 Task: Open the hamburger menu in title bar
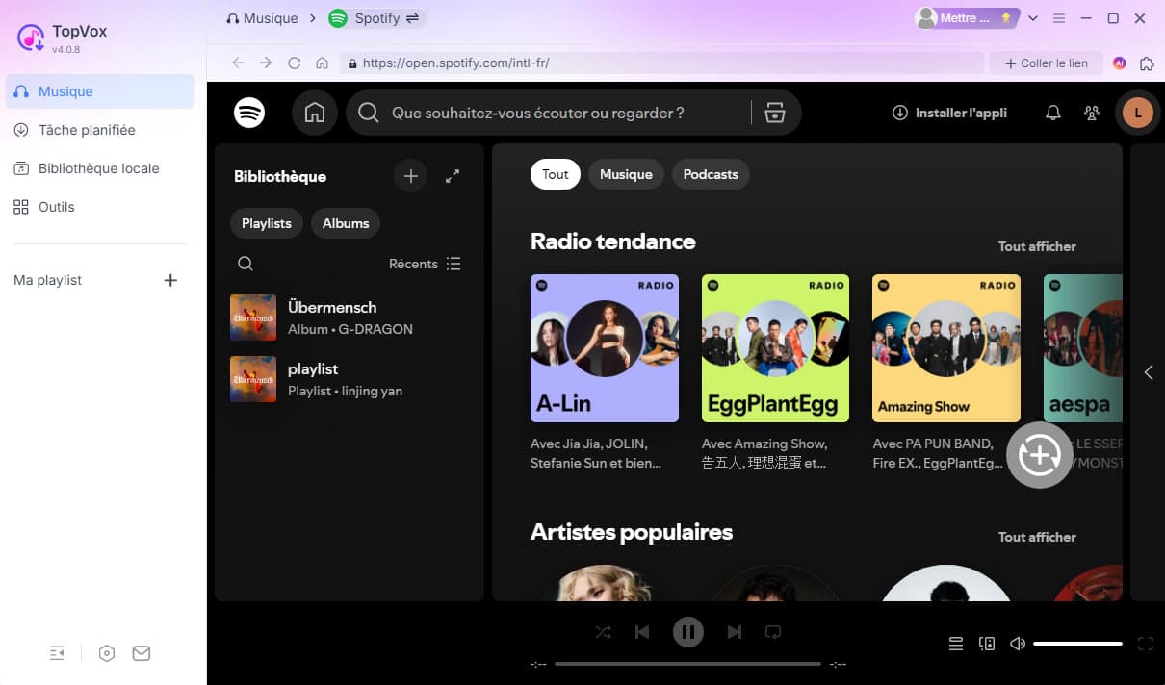click(x=1060, y=18)
